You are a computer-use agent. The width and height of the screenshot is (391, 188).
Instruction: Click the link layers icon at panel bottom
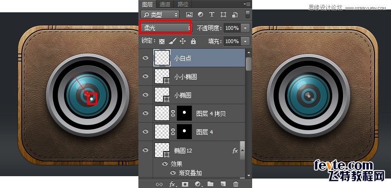pyautogui.click(x=159, y=184)
